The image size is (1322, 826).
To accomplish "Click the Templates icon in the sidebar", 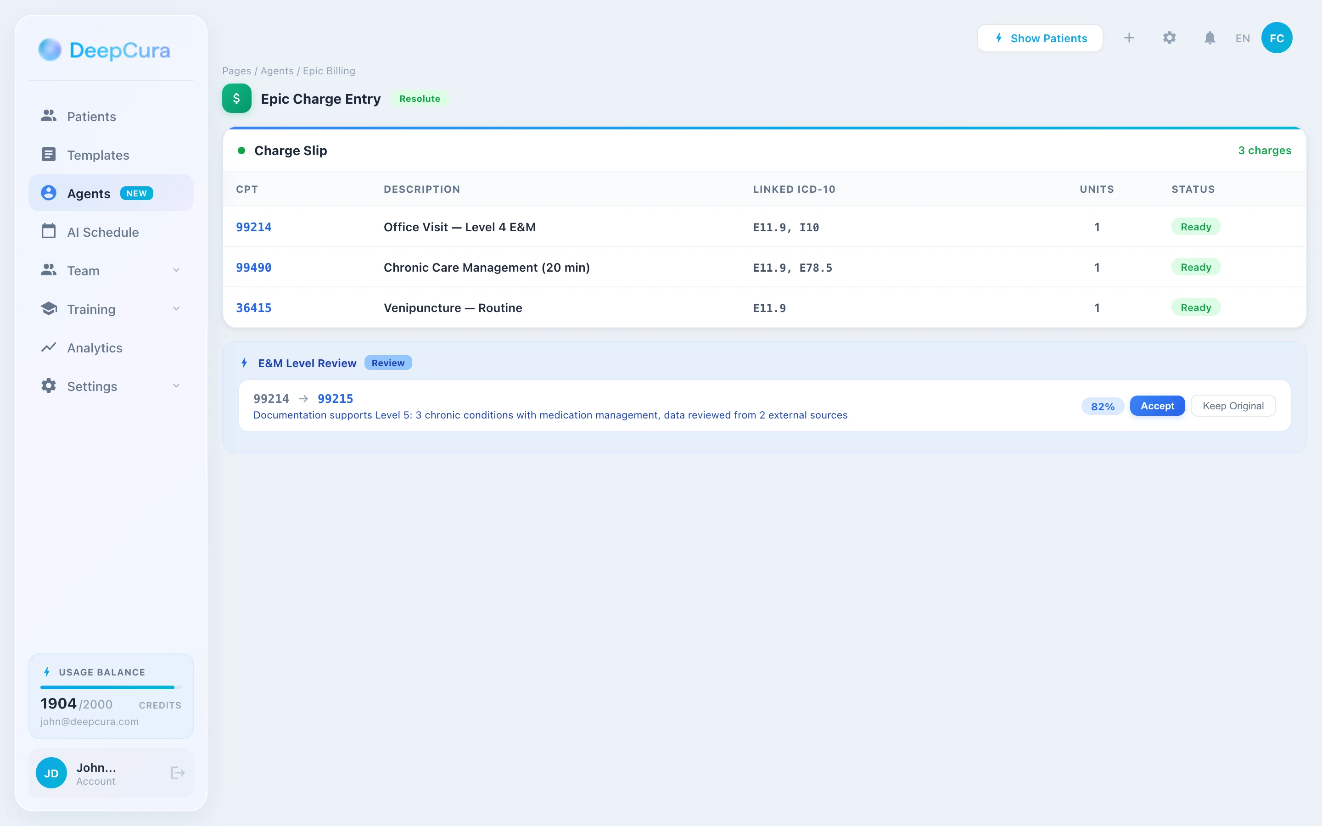I will [49, 155].
